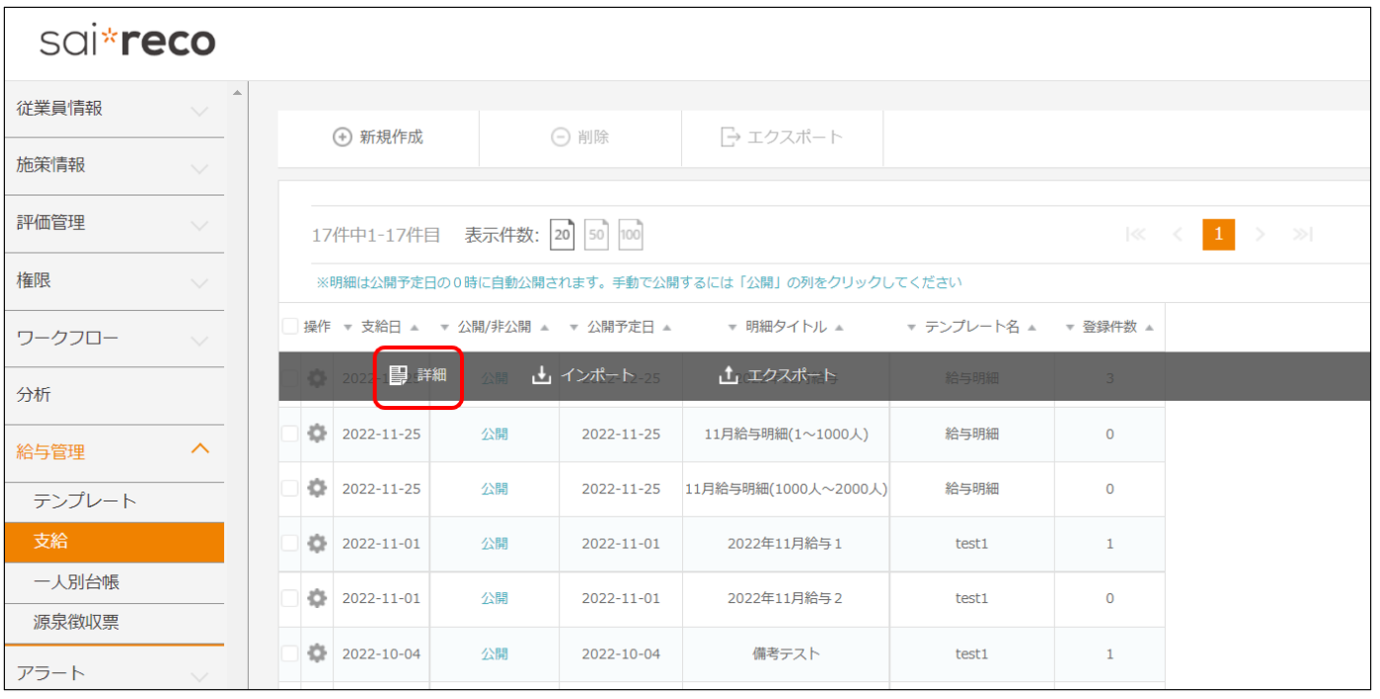Image resolution: width=1380 pixels, height=699 pixels.
Task: Click gear icon for 備考テスト row
Action: click(317, 653)
